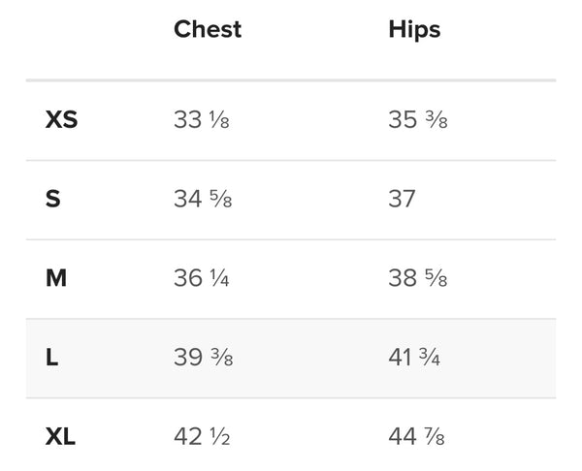Click the XL hips value 44 7/8
This screenshot has height=471, width=582.
(416, 436)
